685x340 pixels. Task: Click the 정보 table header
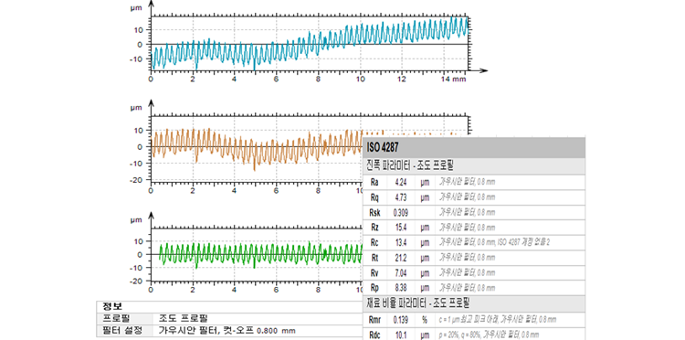pos(229,305)
